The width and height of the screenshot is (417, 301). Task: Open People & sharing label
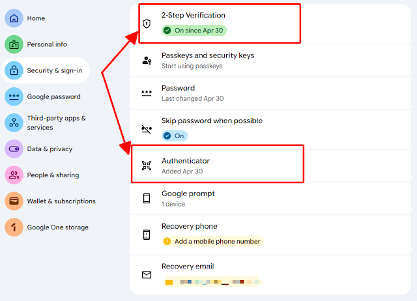tap(53, 175)
